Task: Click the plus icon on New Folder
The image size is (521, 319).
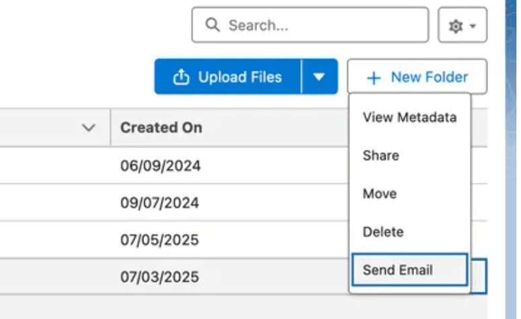Action: (x=374, y=78)
